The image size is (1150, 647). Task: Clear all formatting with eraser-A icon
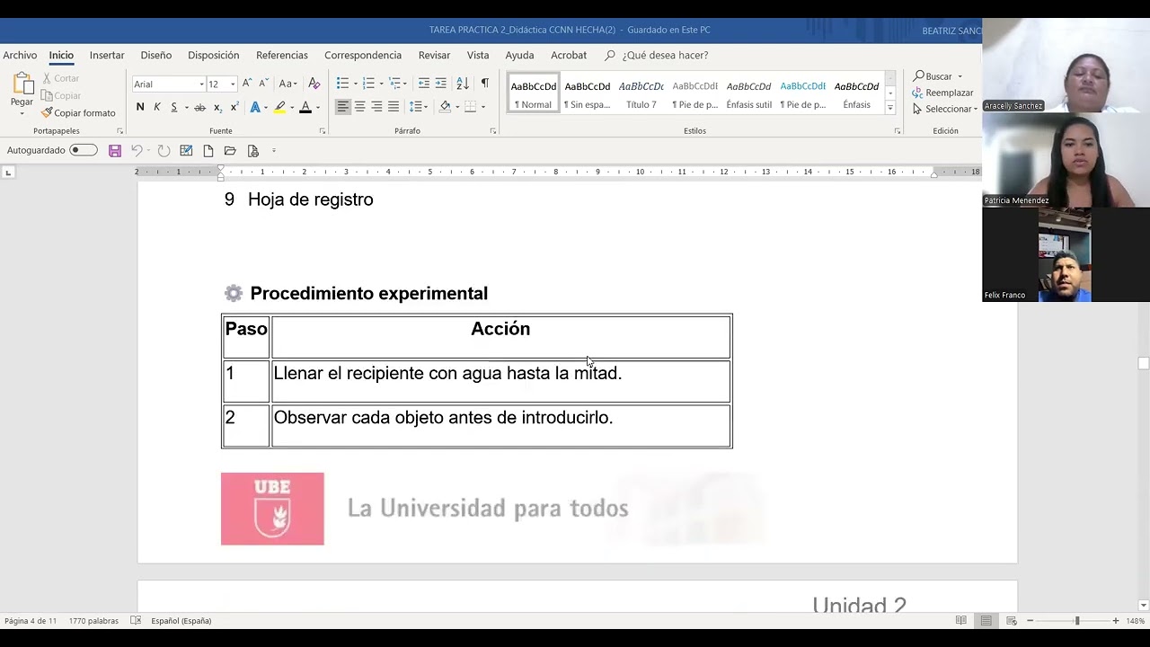coord(314,84)
